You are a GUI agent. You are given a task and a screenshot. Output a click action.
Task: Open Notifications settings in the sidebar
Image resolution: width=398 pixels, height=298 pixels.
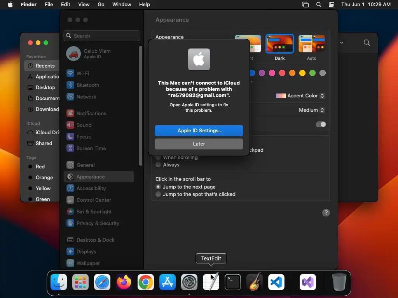(99, 114)
